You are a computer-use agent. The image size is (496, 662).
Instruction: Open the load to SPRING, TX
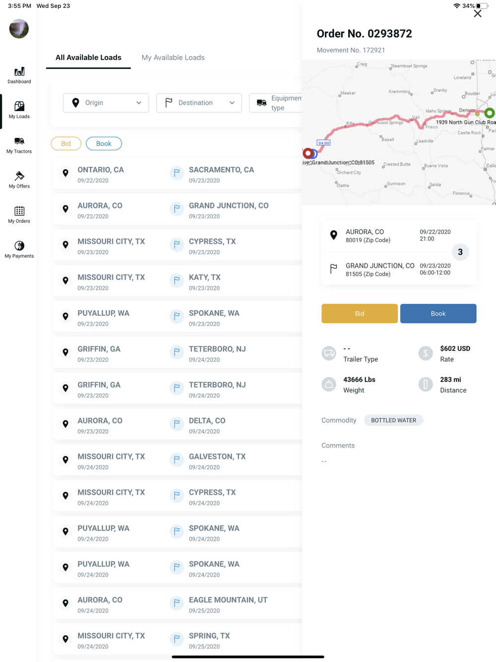[x=178, y=640]
